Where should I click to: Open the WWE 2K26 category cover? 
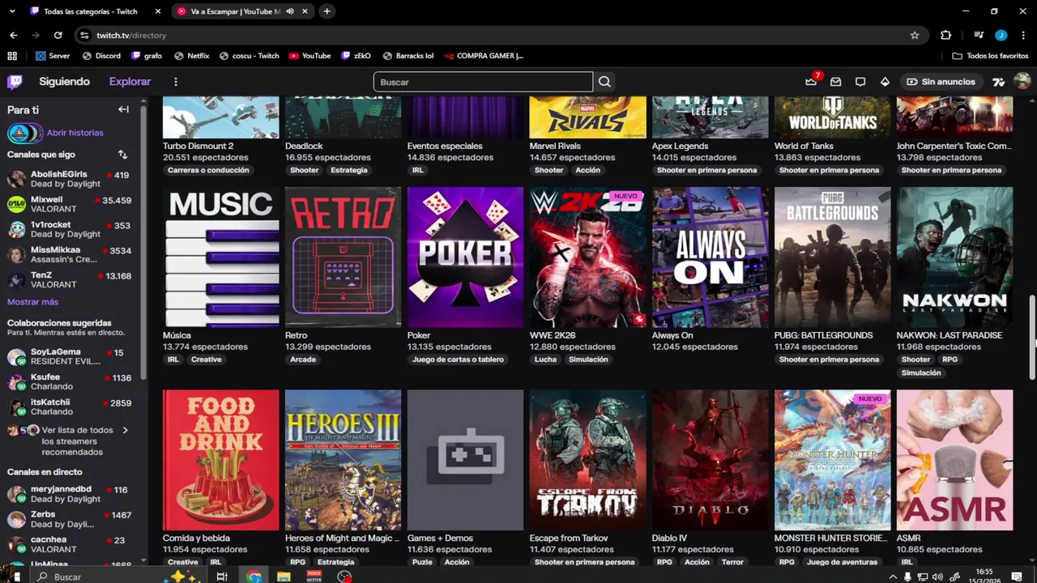(x=587, y=257)
